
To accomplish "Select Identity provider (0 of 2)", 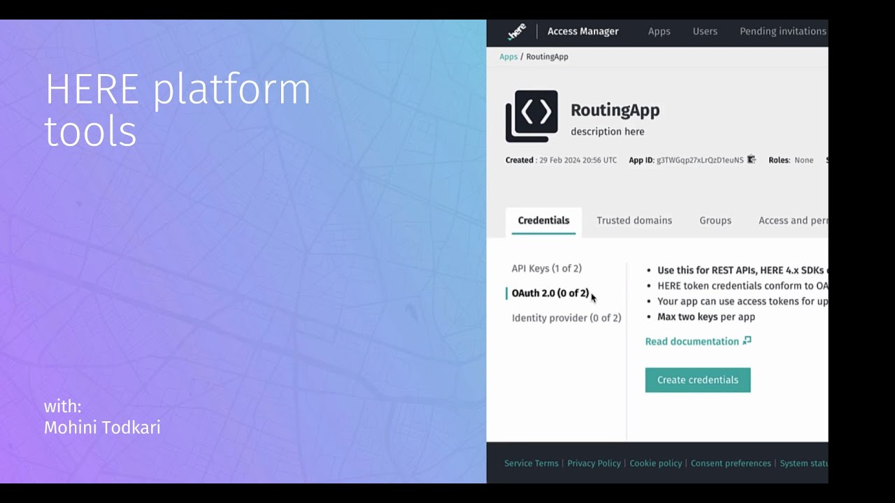I will (x=566, y=318).
